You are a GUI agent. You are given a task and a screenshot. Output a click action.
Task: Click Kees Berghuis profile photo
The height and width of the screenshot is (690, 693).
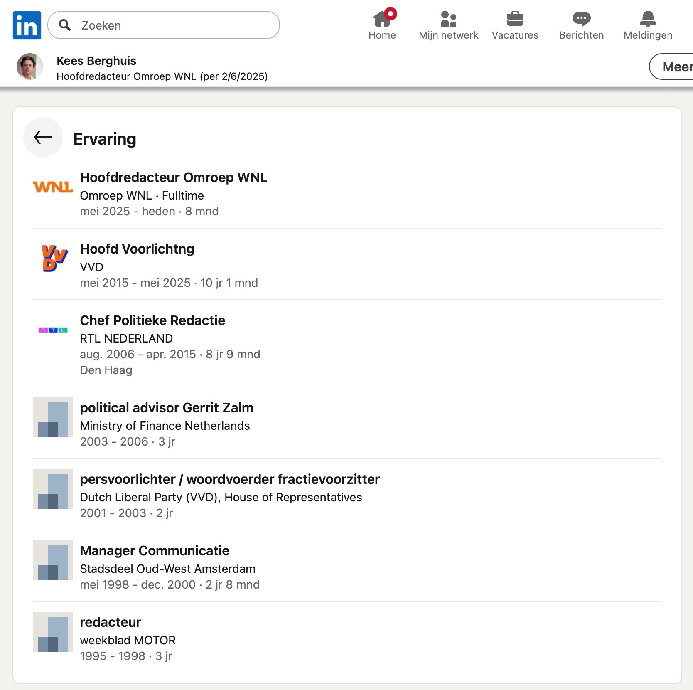(30, 67)
